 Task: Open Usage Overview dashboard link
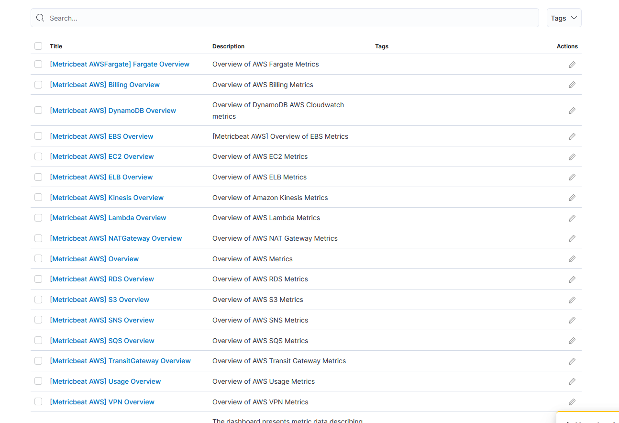tap(105, 381)
